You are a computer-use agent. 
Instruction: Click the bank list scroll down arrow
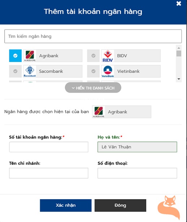[x=179, y=79]
